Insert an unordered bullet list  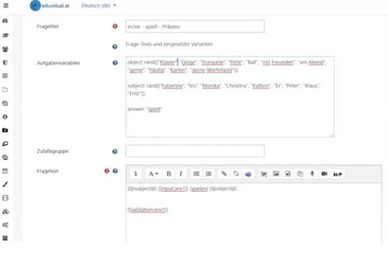196,174
